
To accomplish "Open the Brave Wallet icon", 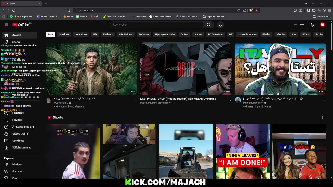I will [314, 10].
